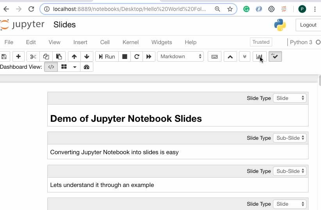The height and width of the screenshot is (210, 321).
Task: Click the browser address bar URL
Action: tap(129, 9)
